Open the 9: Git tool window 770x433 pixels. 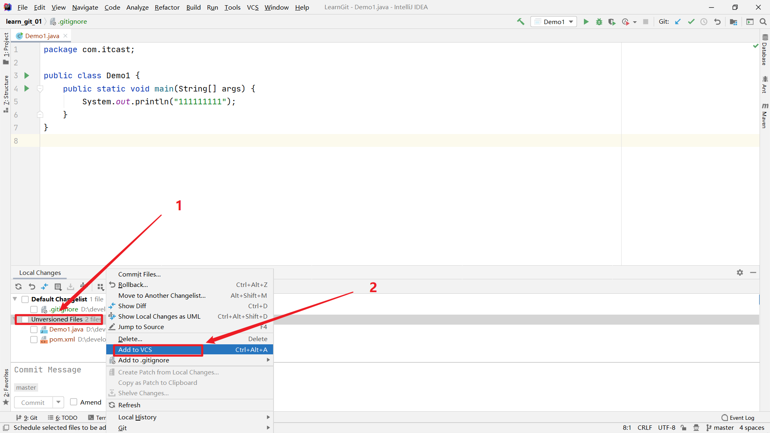pos(27,418)
